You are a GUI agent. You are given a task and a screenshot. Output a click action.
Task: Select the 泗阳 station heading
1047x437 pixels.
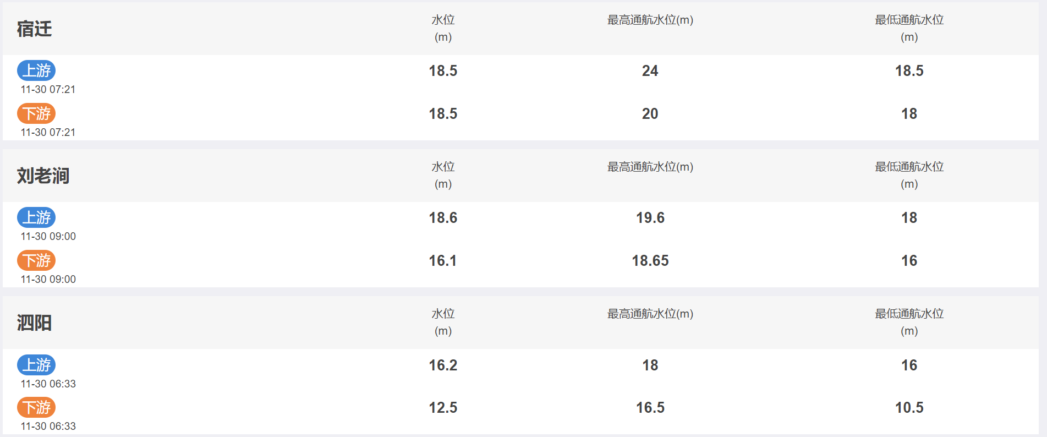click(34, 323)
